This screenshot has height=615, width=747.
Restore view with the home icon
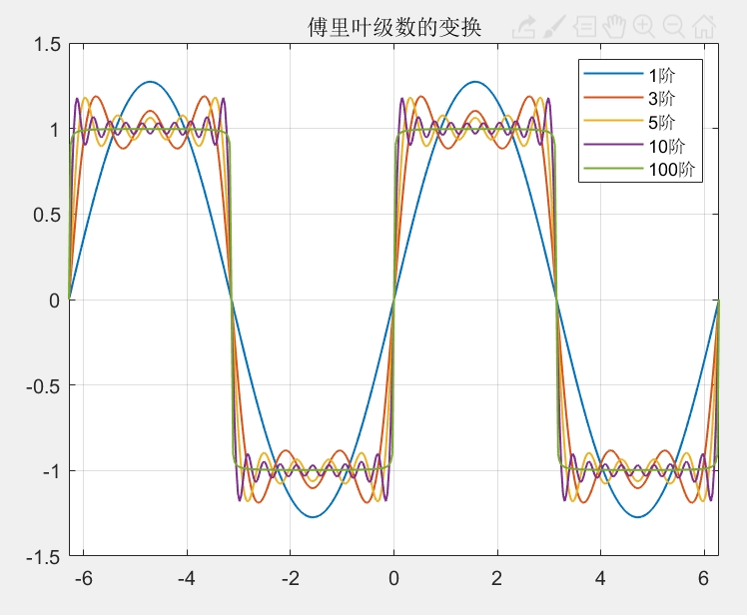pos(704,27)
